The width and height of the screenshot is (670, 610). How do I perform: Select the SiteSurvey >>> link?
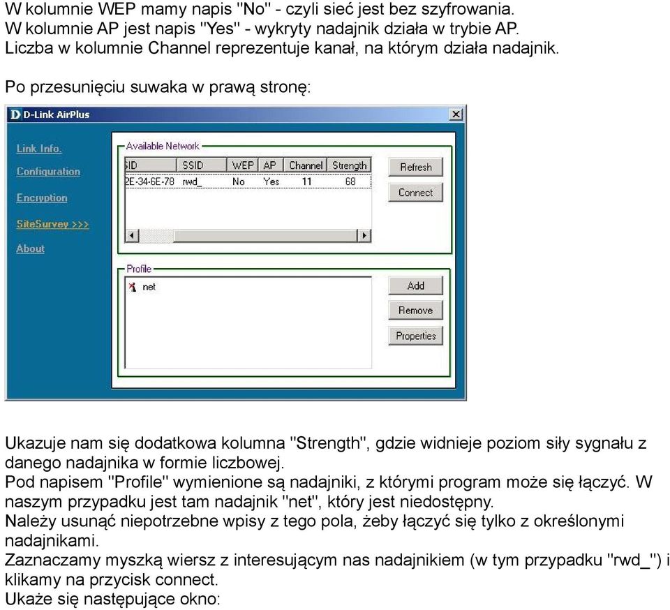(x=52, y=224)
